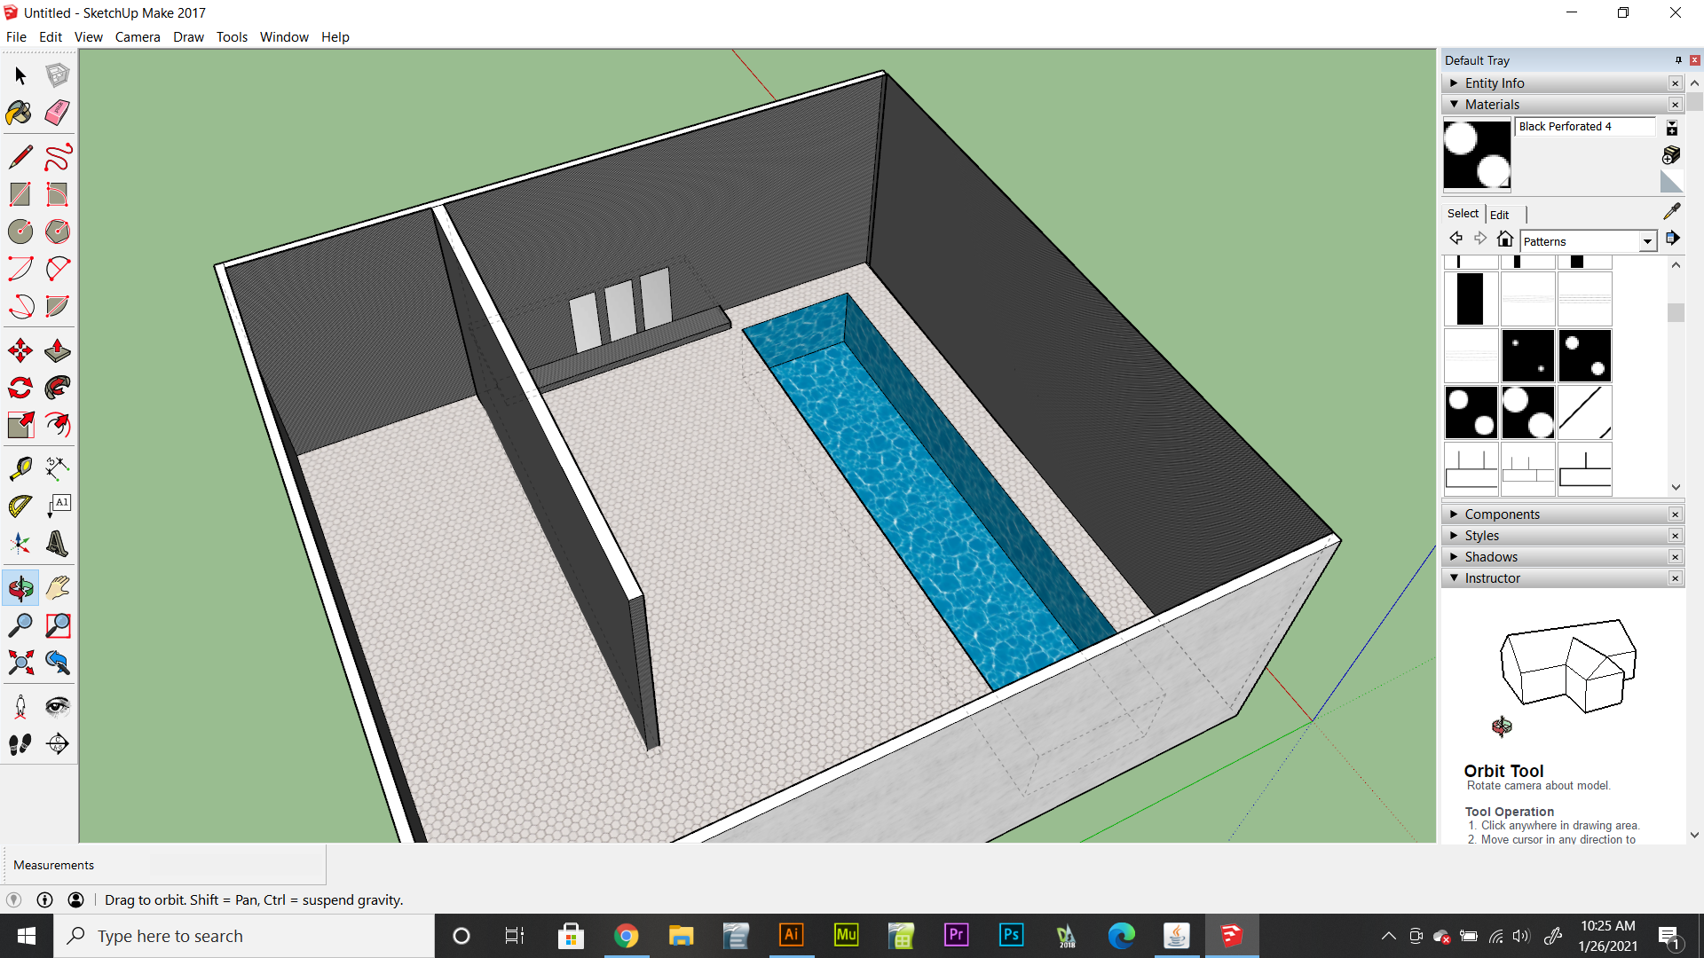This screenshot has width=1704, height=958.
Task: Open the Patterns library dropdown
Action: (x=1647, y=241)
